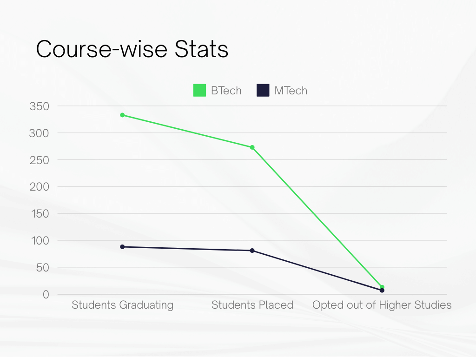Screen dimensions: 476x357
Task: Select the 100 y-axis tick label
Action: pos(40,241)
